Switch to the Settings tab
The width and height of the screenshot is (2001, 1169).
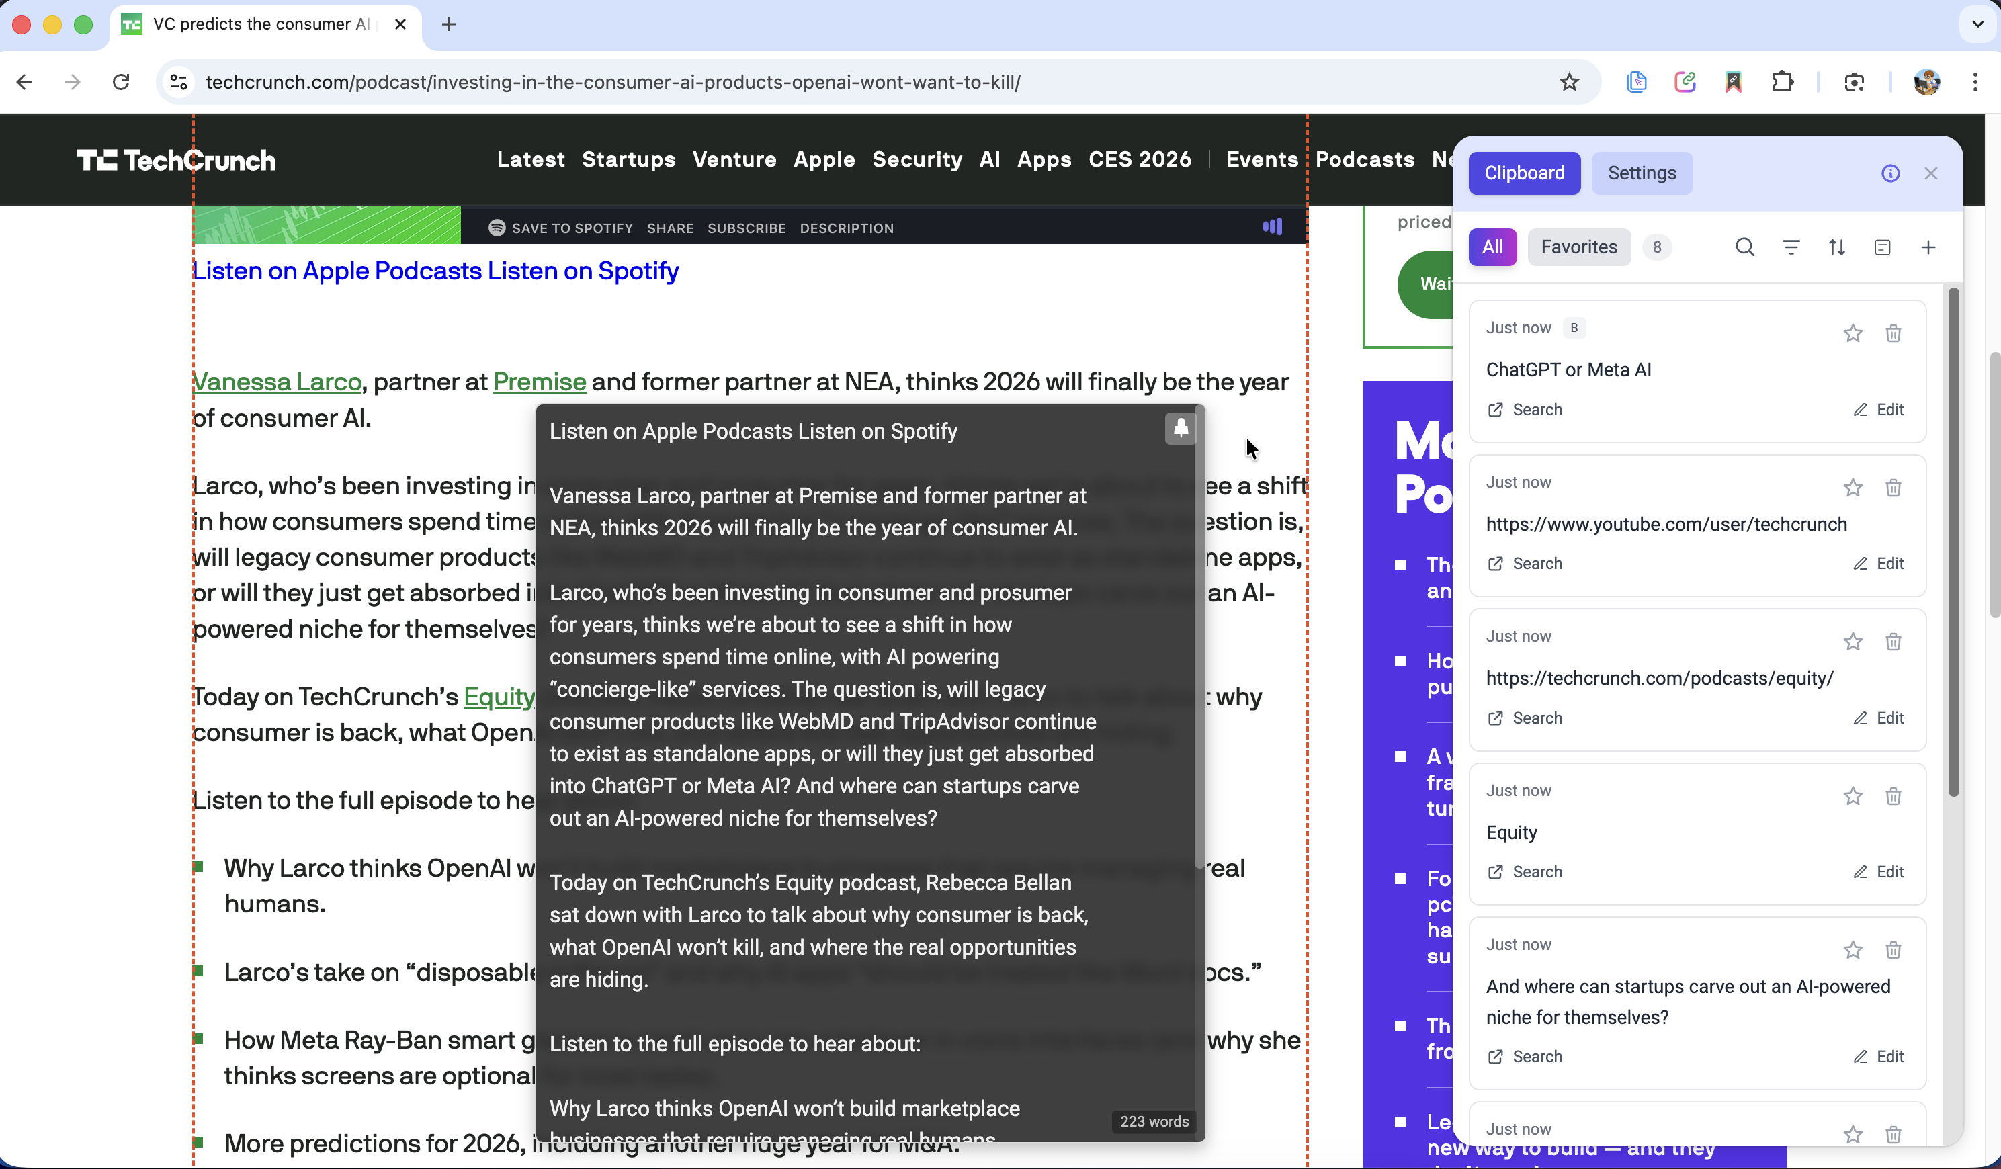tap(1642, 173)
